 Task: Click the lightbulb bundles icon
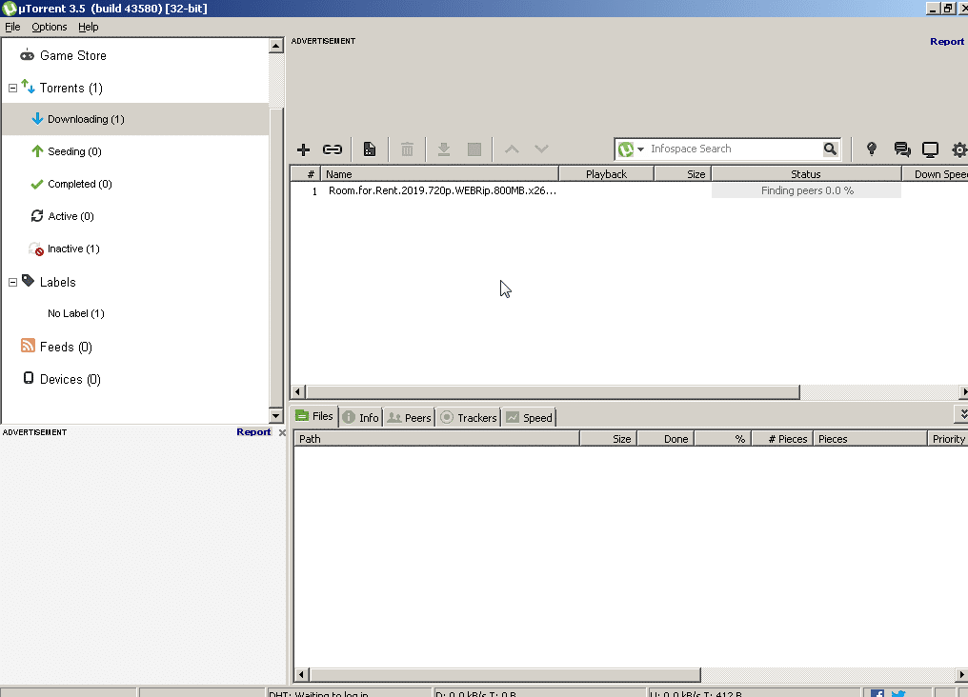871,149
